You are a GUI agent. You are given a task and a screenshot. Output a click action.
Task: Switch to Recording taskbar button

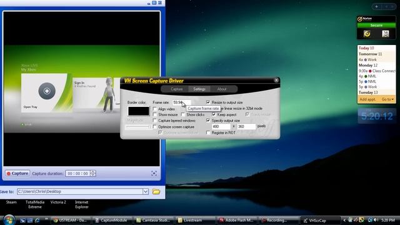[279, 220]
